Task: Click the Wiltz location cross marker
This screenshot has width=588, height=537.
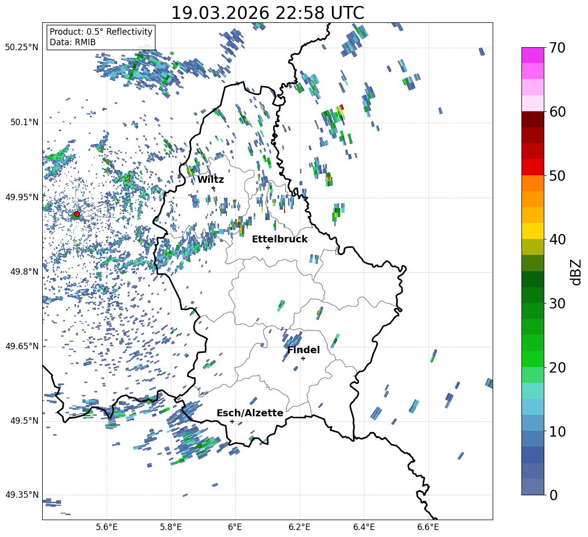Action: click(x=214, y=188)
